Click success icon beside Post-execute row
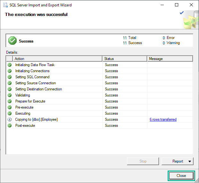Image resolution: width=199 pixels, height=183 pixels. click(x=10, y=126)
